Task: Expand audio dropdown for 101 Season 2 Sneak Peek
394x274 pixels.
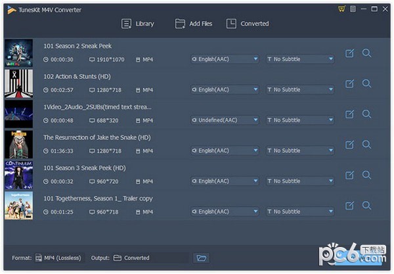Action: coord(225,59)
